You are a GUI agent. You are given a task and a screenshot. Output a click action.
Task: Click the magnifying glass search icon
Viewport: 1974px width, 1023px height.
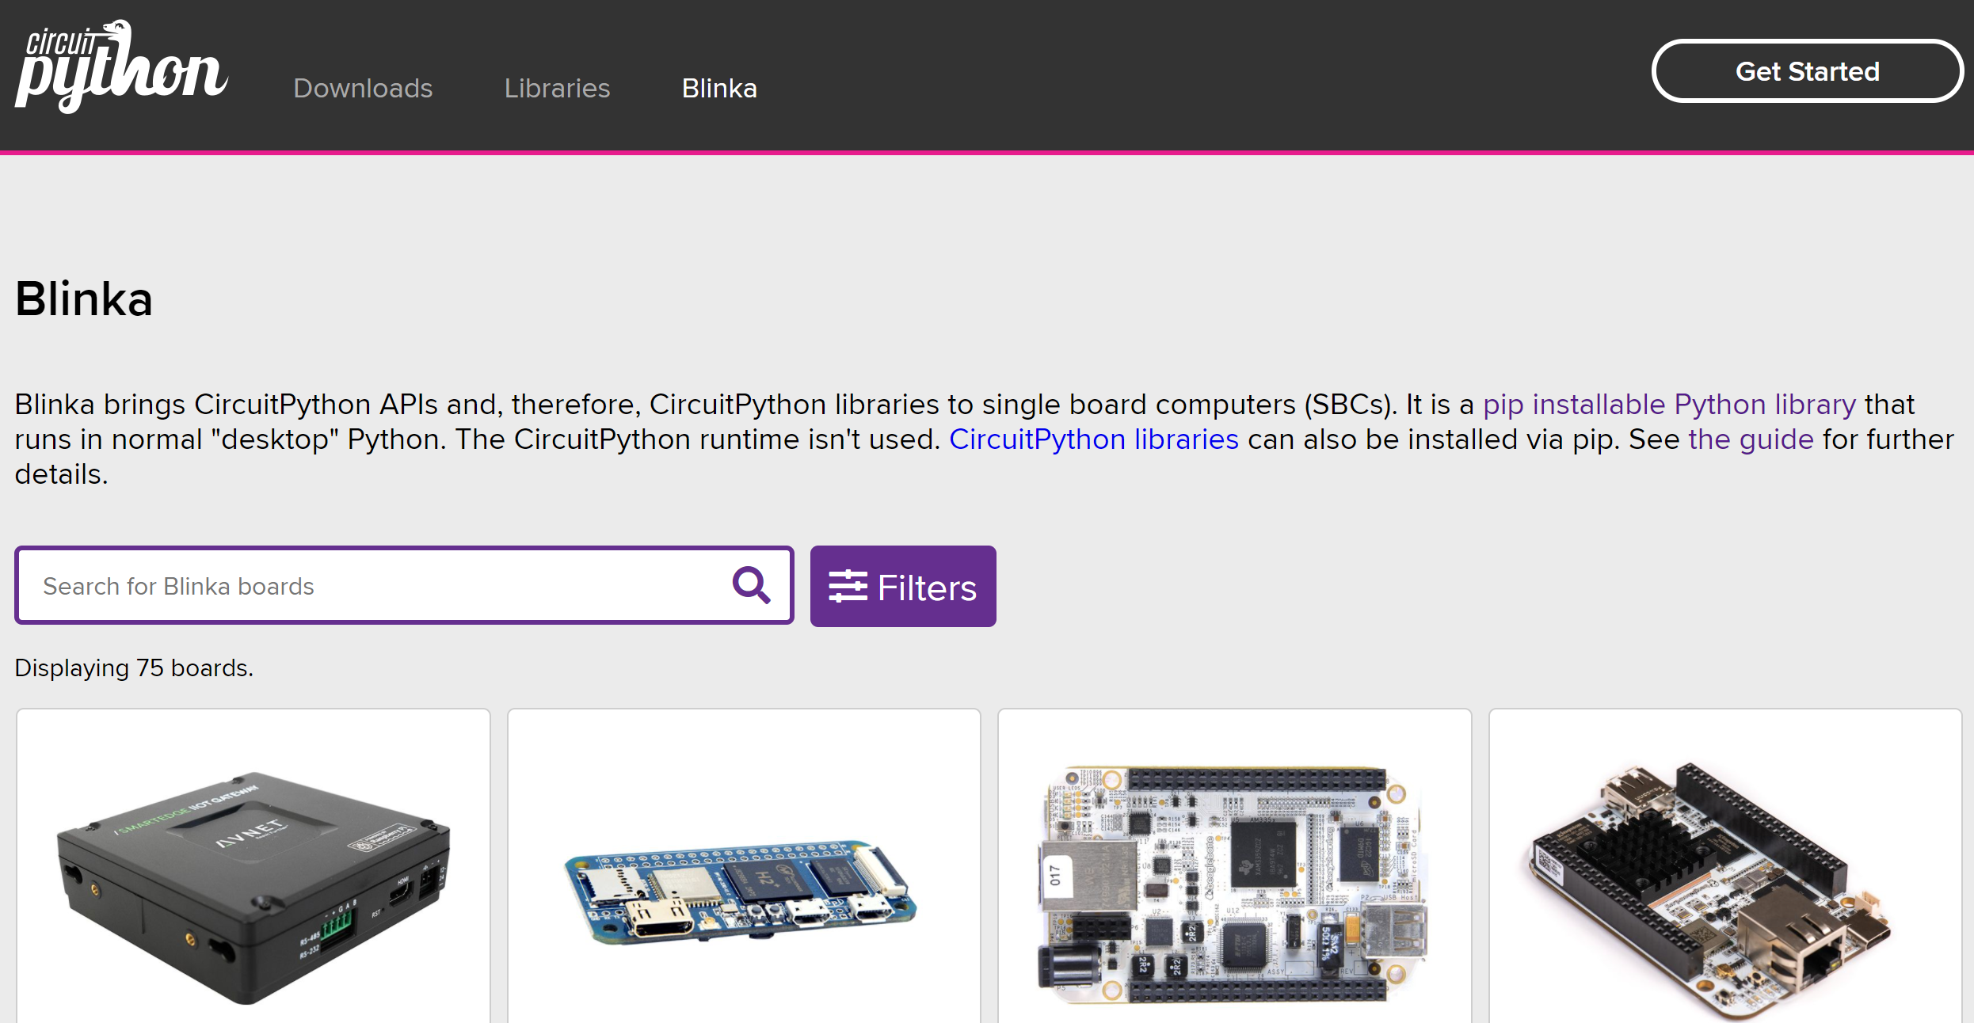[751, 586]
